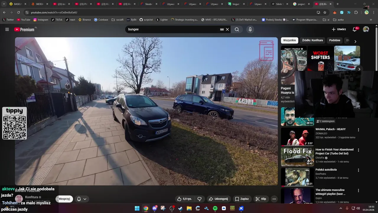Select the Podobne filter chip

click(x=335, y=40)
